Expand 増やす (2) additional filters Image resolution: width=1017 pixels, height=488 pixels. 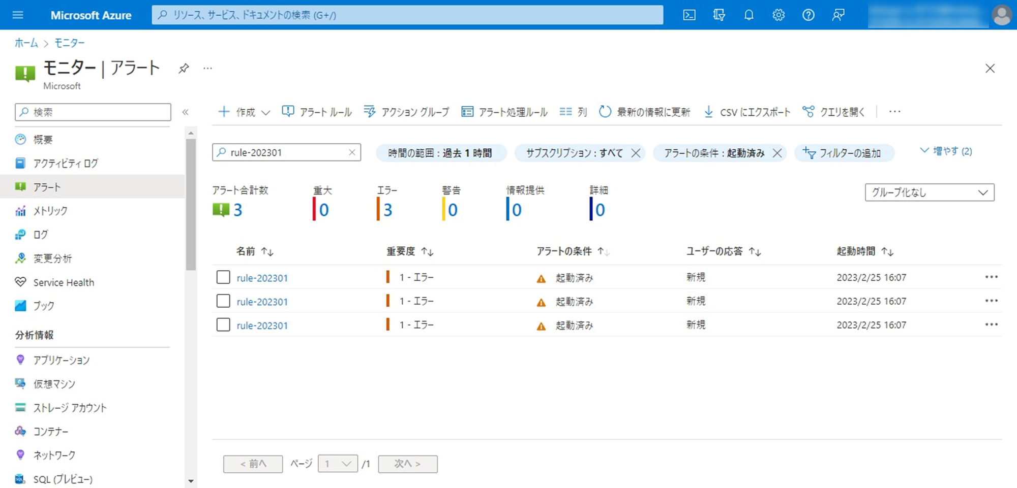946,151
